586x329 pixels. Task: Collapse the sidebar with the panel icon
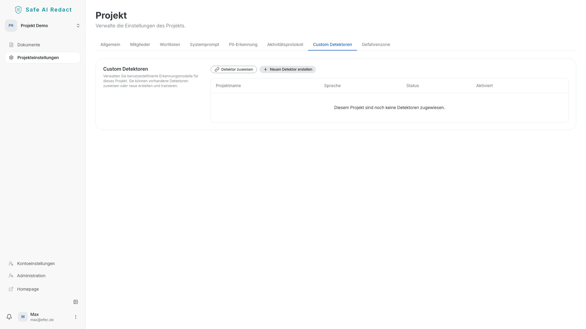pos(75,302)
